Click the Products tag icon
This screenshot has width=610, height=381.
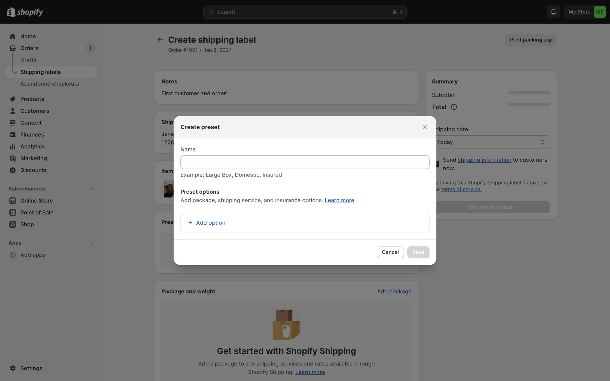pyautogui.click(x=13, y=99)
